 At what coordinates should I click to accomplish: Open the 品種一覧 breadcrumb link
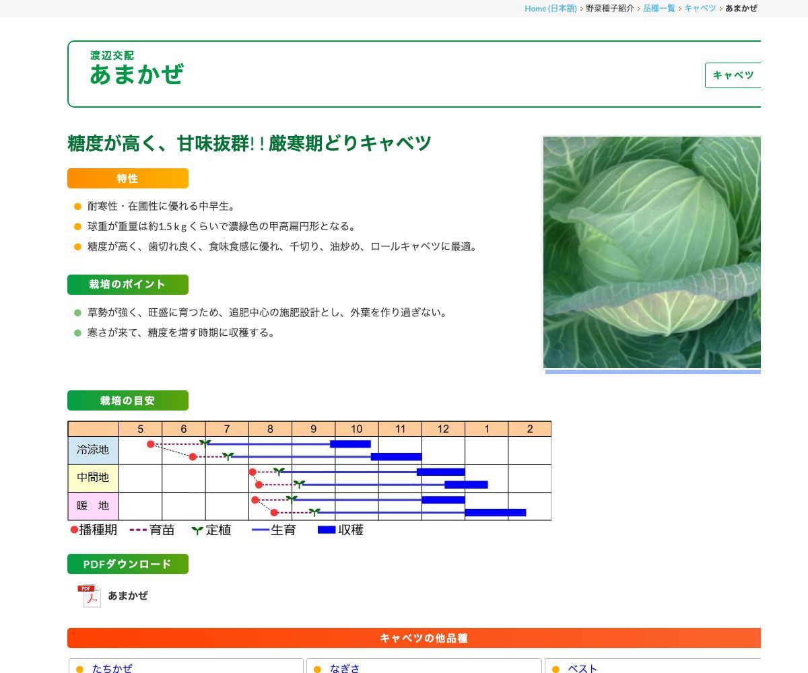(x=659, y=8)
